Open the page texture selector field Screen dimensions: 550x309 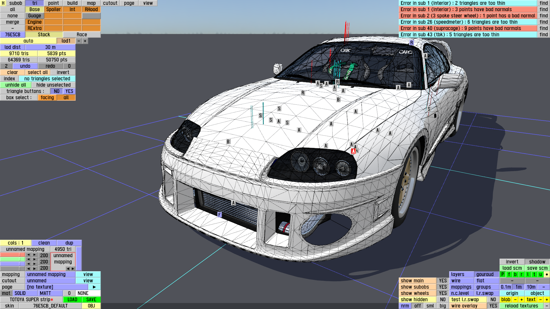point(57,287)
